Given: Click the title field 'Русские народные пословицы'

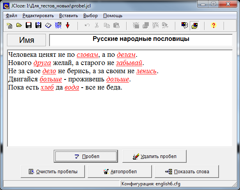Looking at the screenshot, I should click(141, 40).
